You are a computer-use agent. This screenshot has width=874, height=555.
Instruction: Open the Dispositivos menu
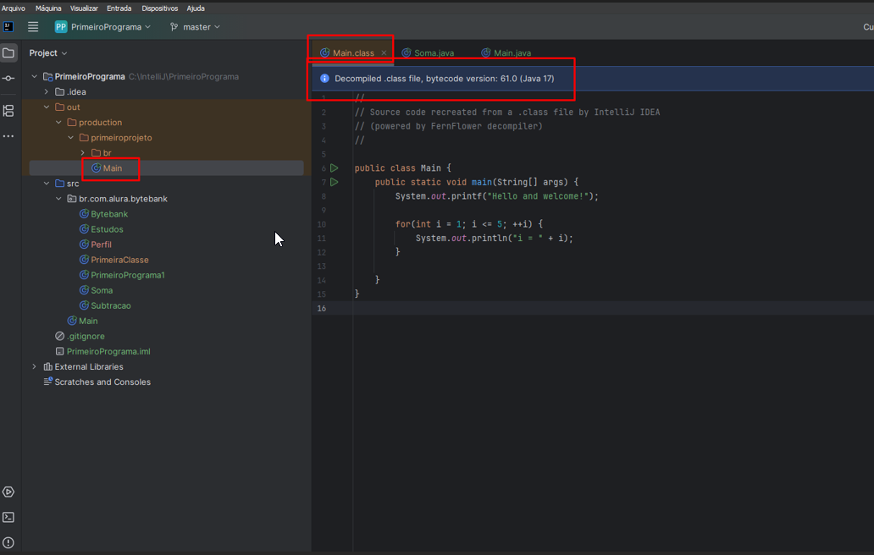click(160, 8)
